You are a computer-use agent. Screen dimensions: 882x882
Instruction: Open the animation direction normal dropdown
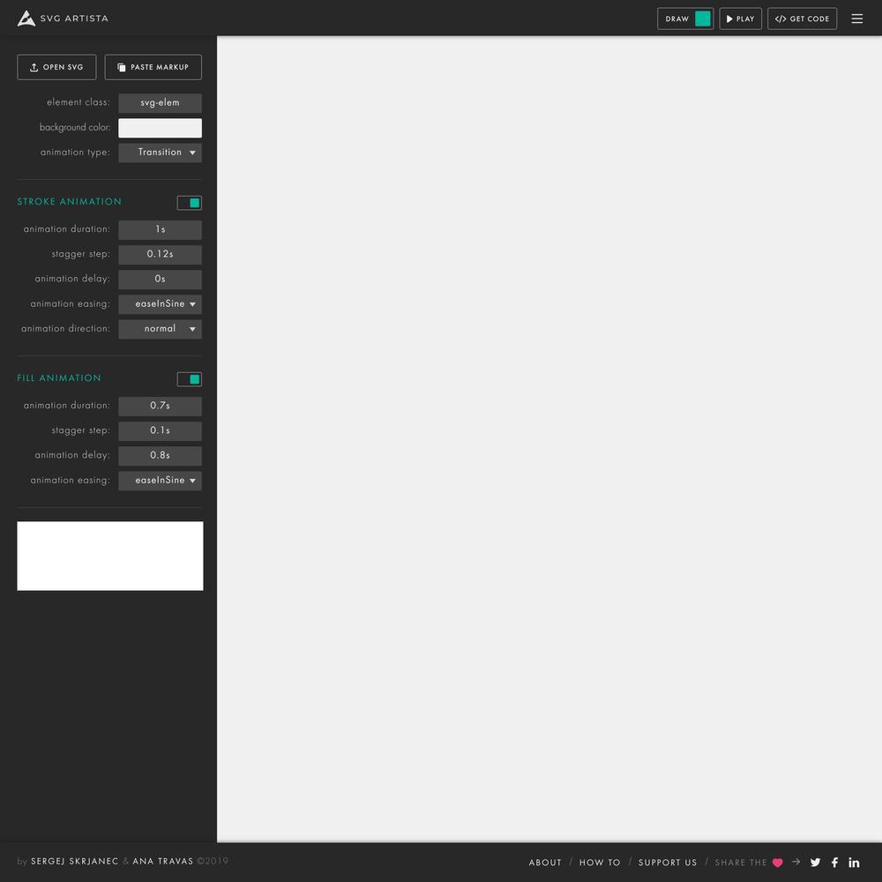(160, 328)
